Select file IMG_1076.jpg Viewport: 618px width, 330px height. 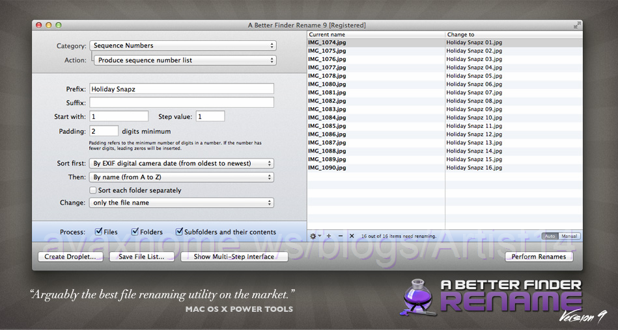click(x=327, y=59)
